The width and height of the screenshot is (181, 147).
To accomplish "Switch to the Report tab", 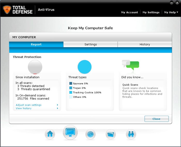I will [x=36, y=44].
